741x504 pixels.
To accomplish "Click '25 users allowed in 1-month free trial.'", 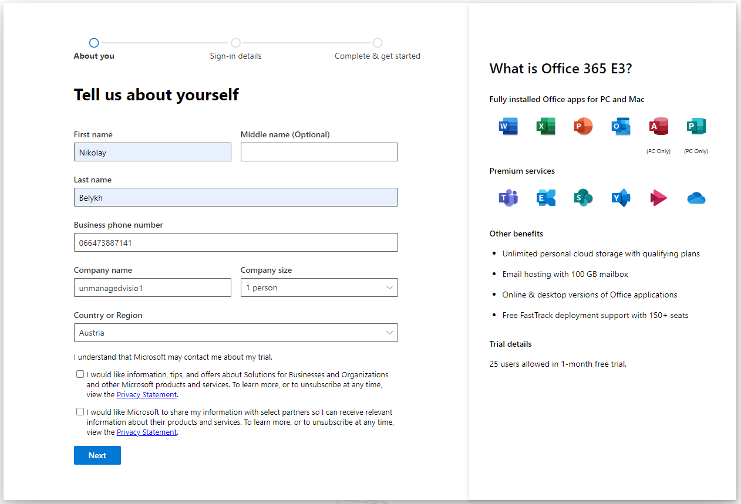I will pos(558,364).
